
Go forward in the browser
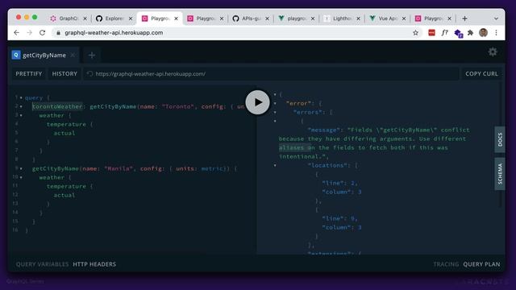click(x=30, y=32)
